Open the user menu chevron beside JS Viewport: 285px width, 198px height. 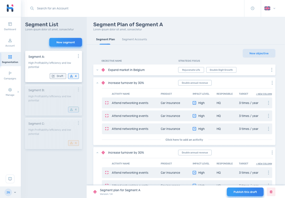tap(15, 192)
